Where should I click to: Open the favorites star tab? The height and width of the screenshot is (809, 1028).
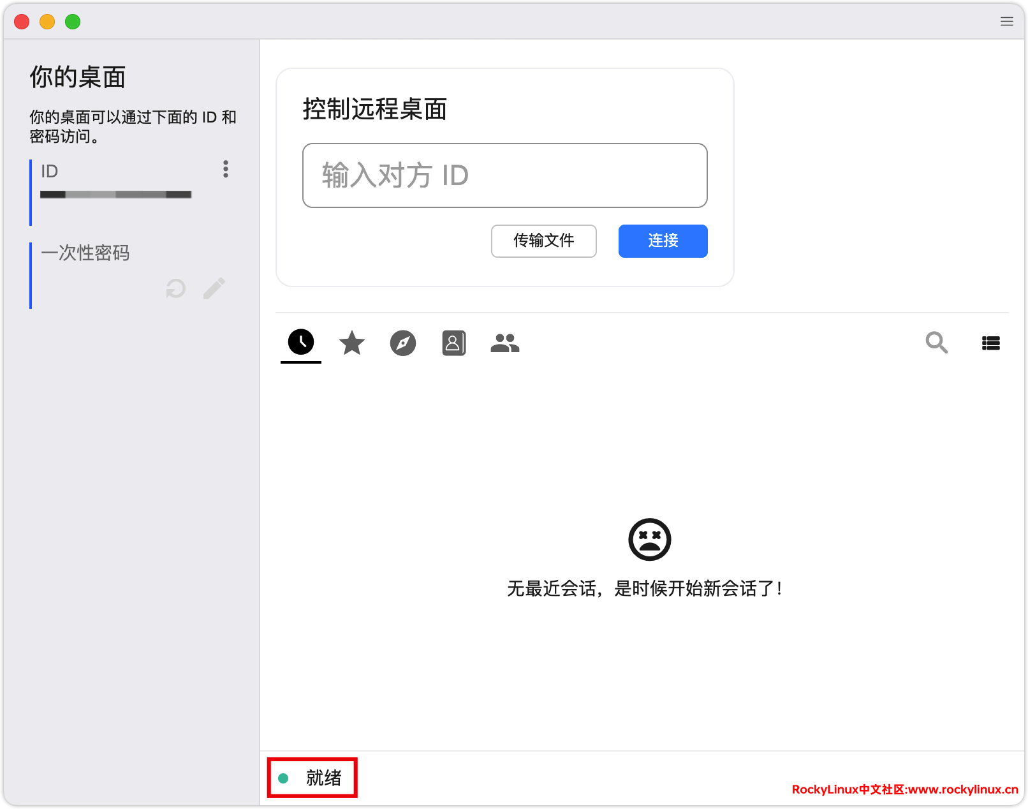pos(351,343)
